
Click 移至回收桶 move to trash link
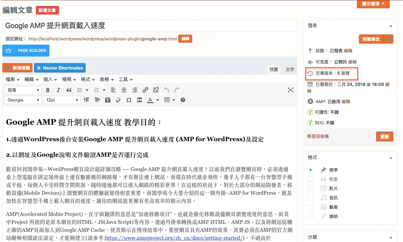[318, 136]
